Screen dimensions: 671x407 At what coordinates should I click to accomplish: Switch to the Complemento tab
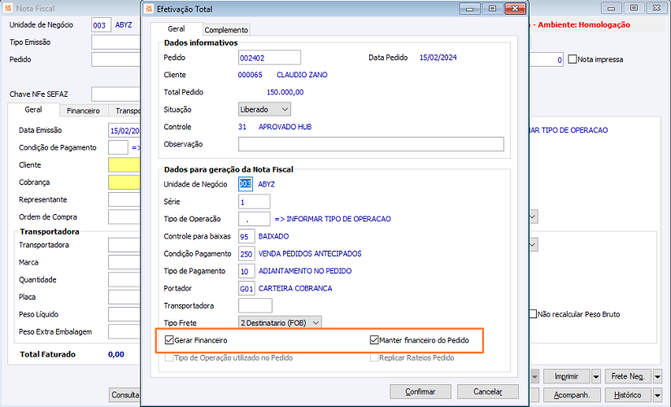pyautogui.click(x=226, y=30)
